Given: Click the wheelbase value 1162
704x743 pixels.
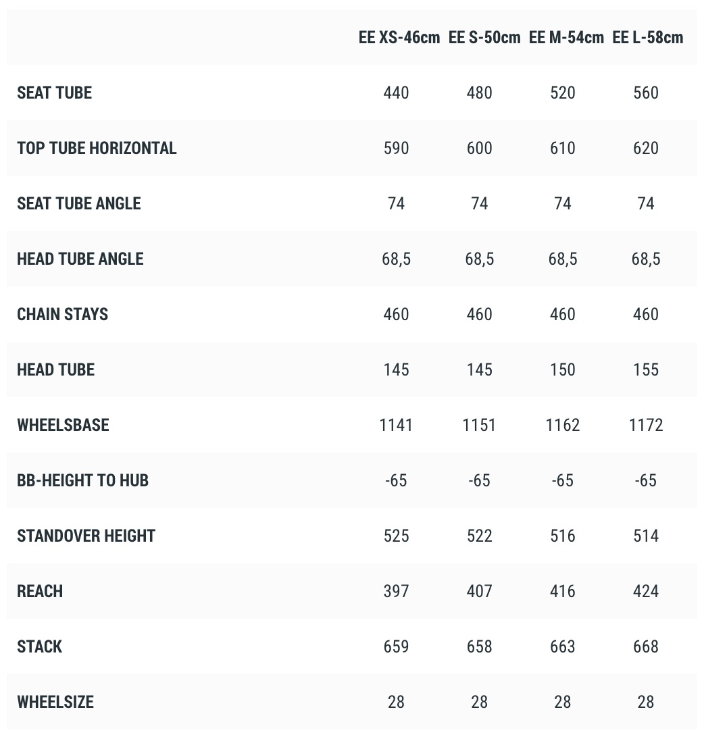Looking at the screenshot, I should 563,426.
